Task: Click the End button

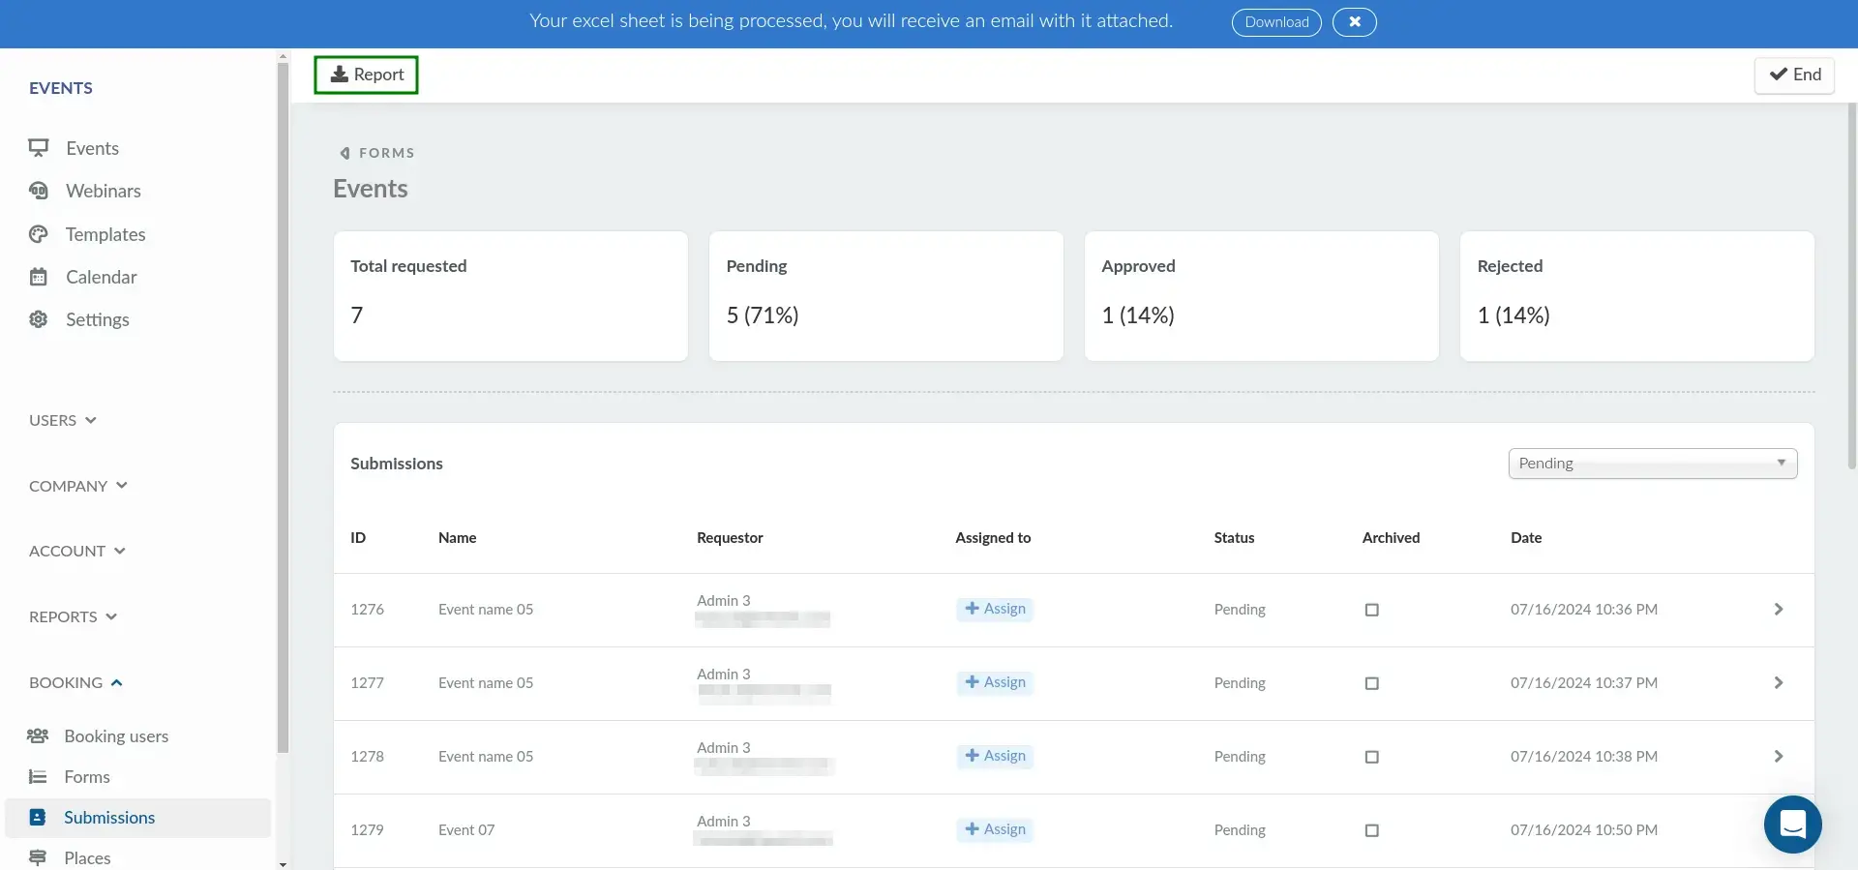Action: point(1795,75)
